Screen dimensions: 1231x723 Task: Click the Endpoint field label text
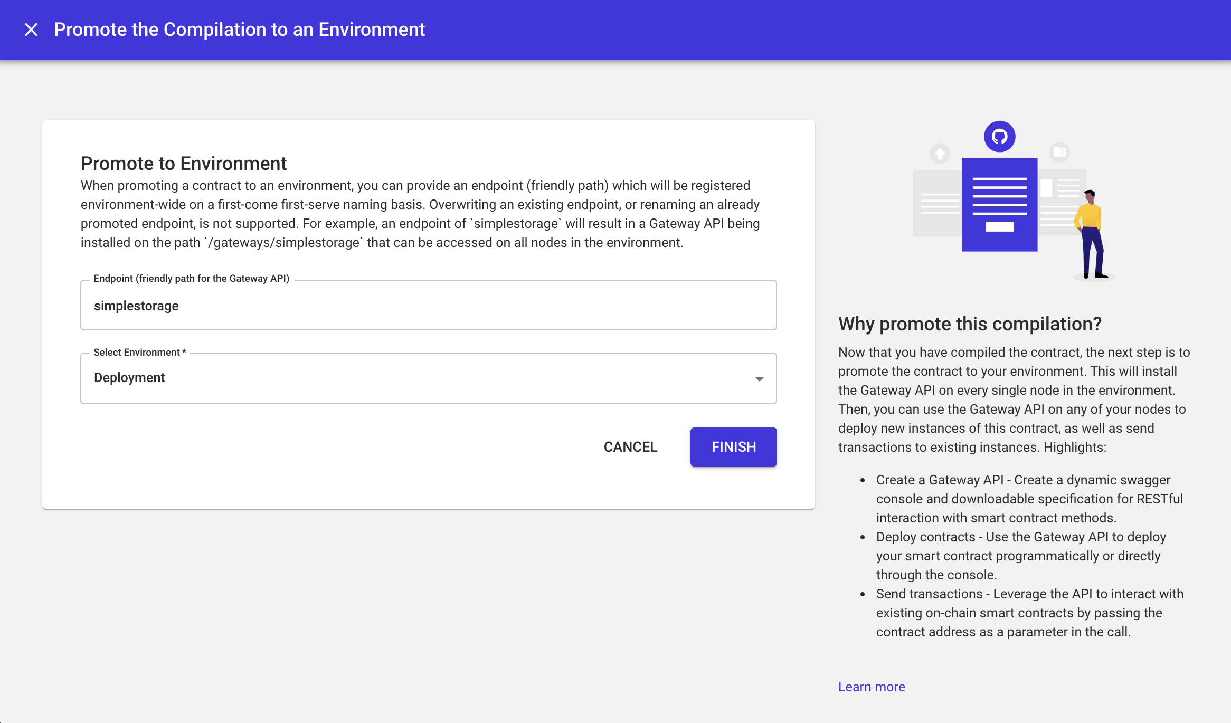pyautogui.click(x=192, y=278)
